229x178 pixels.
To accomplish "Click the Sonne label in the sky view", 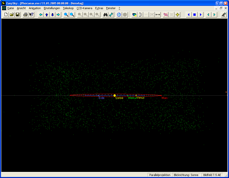I will (119, 98).
